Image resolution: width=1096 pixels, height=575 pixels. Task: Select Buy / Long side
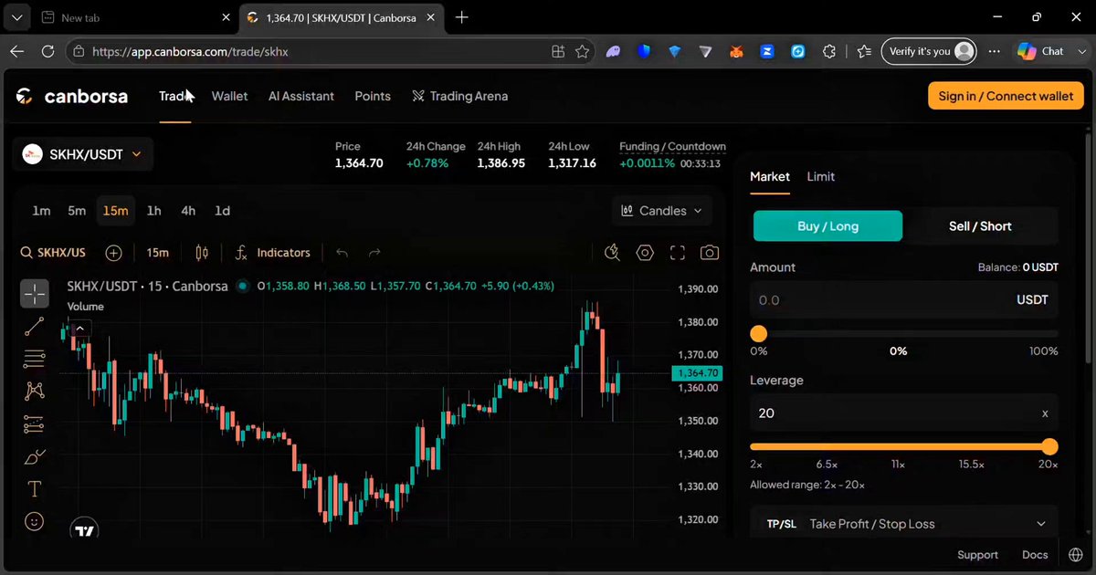pyautogui.click(x=828, y=226)
